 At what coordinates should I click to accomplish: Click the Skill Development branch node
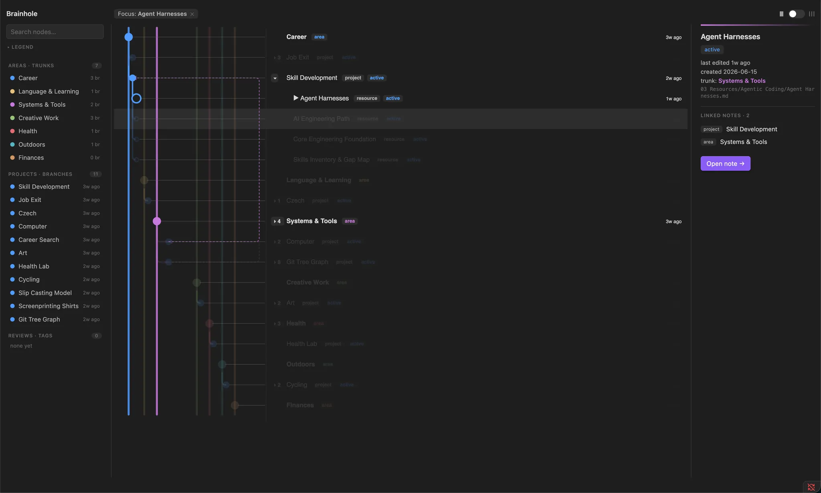tap(132, 78)
